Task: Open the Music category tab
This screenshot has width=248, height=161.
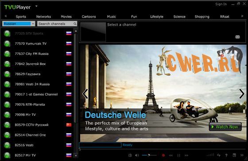Action: 112,17
